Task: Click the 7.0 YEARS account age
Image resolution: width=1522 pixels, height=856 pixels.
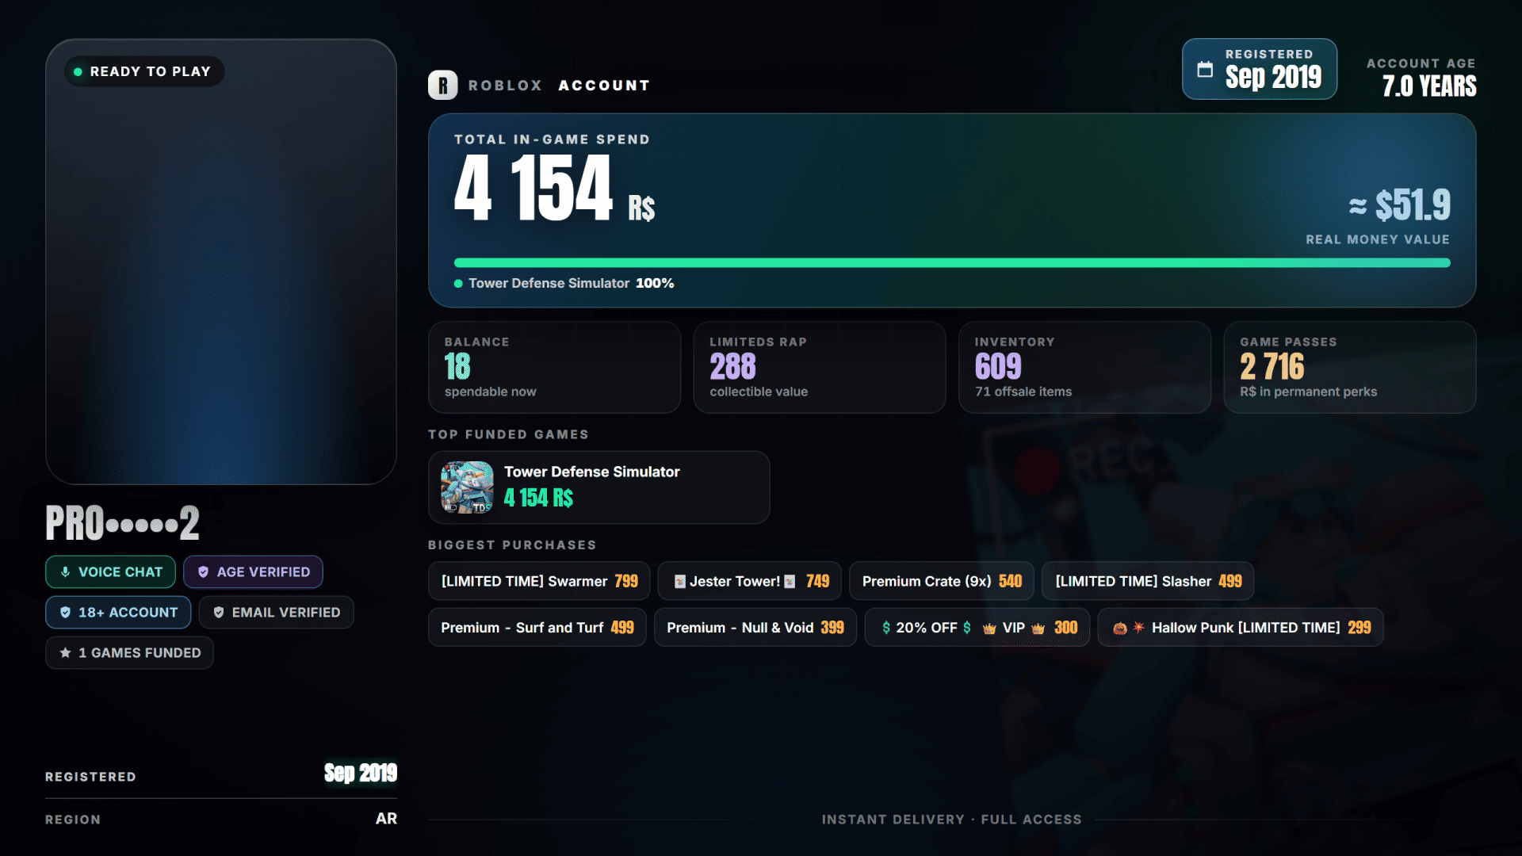Action: coord(1429,86)
